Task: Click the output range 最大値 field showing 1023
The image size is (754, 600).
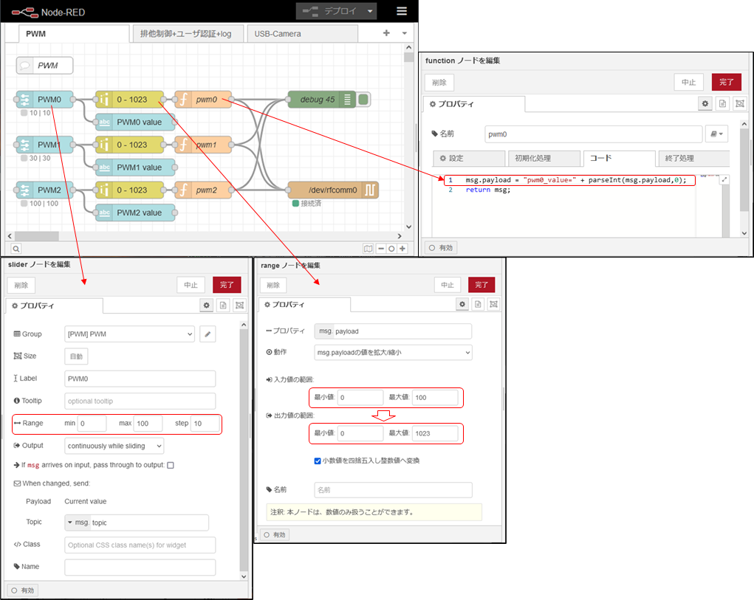Action: 434,433
